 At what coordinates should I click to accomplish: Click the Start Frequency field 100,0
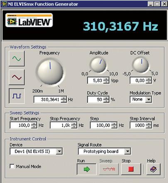click(x=21, y=125)
